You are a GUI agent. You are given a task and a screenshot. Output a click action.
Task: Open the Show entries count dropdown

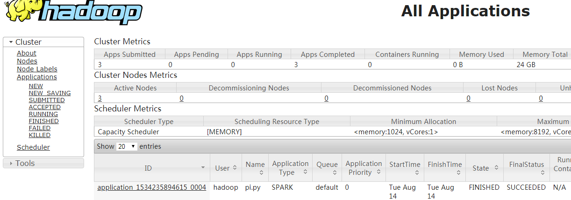[x=127, y=146]
